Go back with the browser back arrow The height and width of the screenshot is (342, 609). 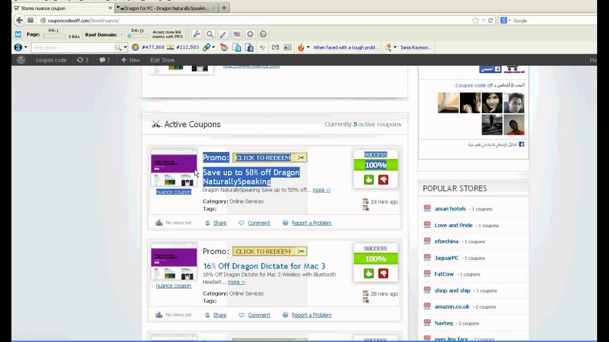coord(19,20)
